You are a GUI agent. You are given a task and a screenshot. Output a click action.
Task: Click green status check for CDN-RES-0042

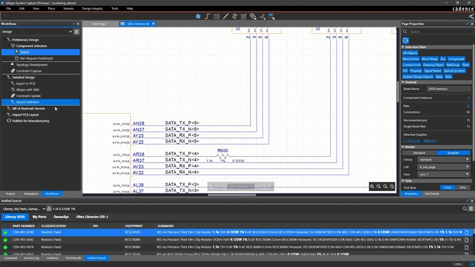pyautogui.click(x=5, y=240)
